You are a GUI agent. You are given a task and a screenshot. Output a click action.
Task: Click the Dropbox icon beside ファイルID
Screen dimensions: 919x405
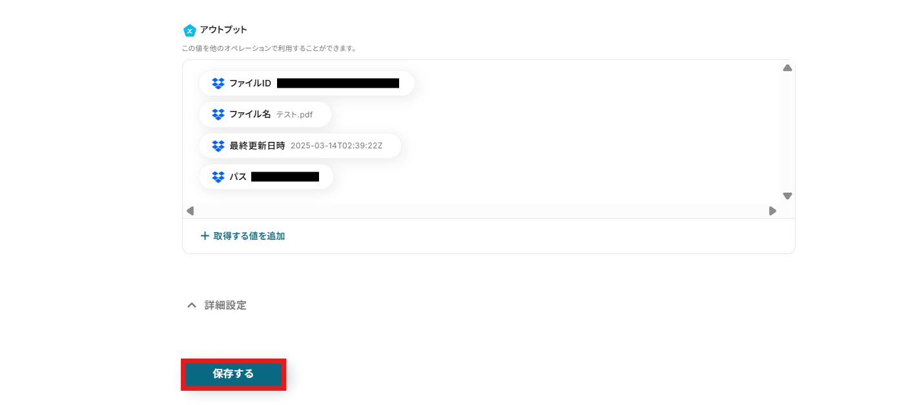click(218, 83)
